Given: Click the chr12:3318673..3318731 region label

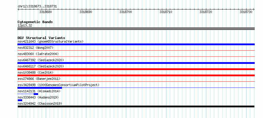Looking at the screenshot, I should (37, 7).
